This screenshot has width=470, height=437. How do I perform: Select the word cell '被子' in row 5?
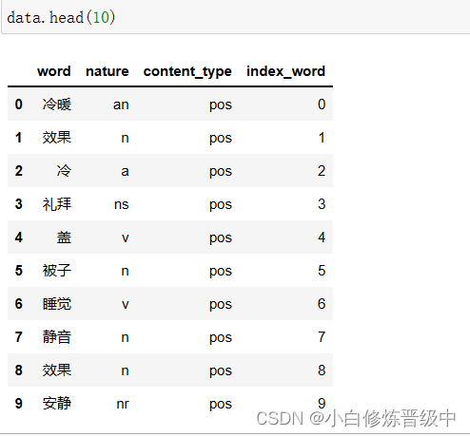pyautogui.click(x=57, y=271)
